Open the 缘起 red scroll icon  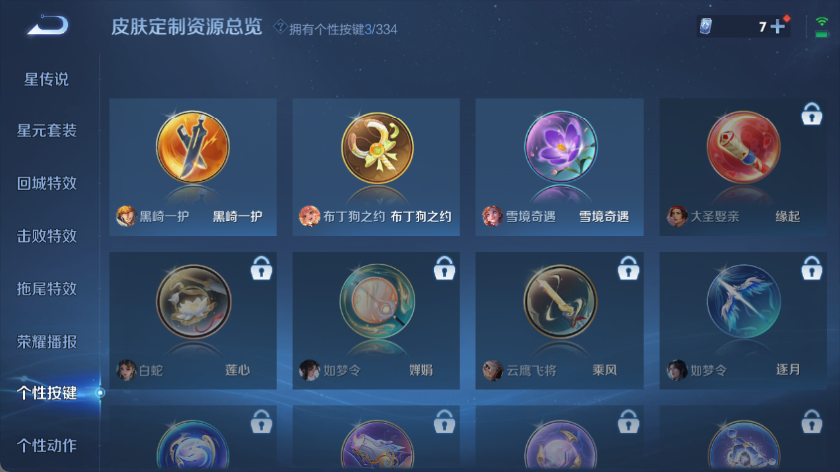pyautogui.click(x=743, y=146)
